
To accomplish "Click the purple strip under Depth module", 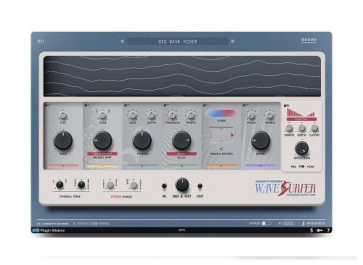I will coord(261,166).
